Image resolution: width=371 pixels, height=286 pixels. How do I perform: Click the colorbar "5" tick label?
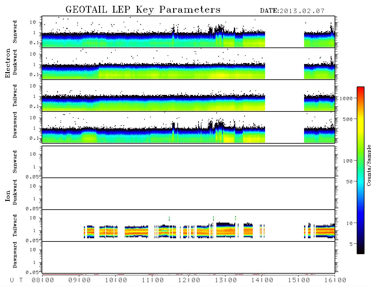[x=351, y=244]
